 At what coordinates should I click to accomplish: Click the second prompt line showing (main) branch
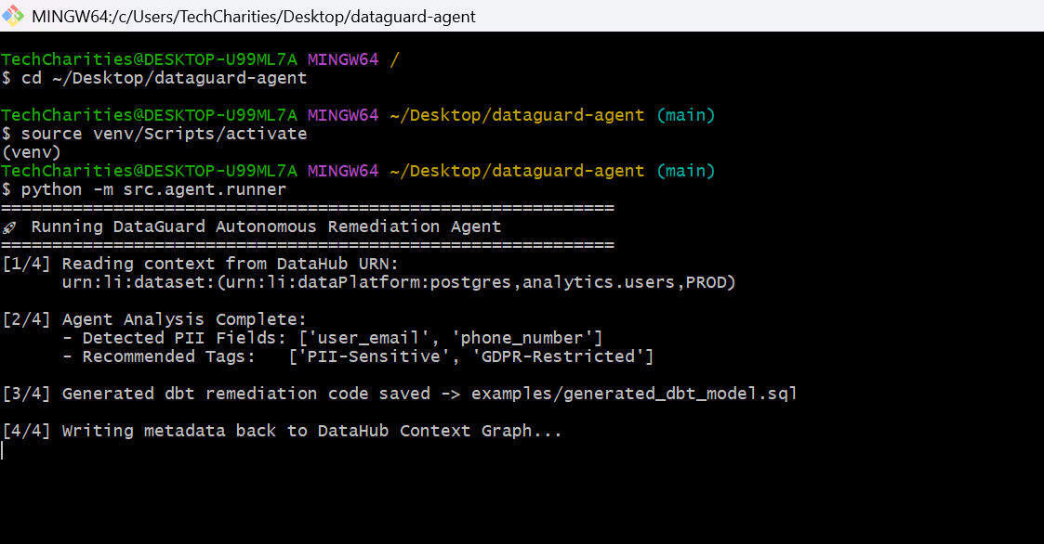click(x=358, y=116)
